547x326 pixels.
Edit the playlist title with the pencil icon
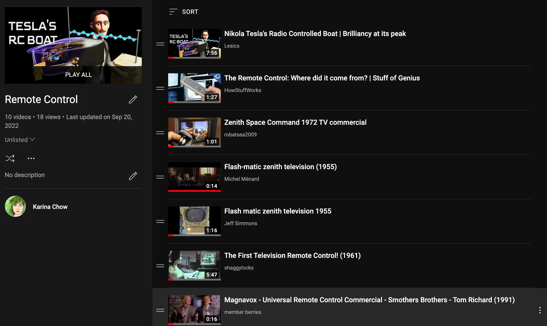133,99
